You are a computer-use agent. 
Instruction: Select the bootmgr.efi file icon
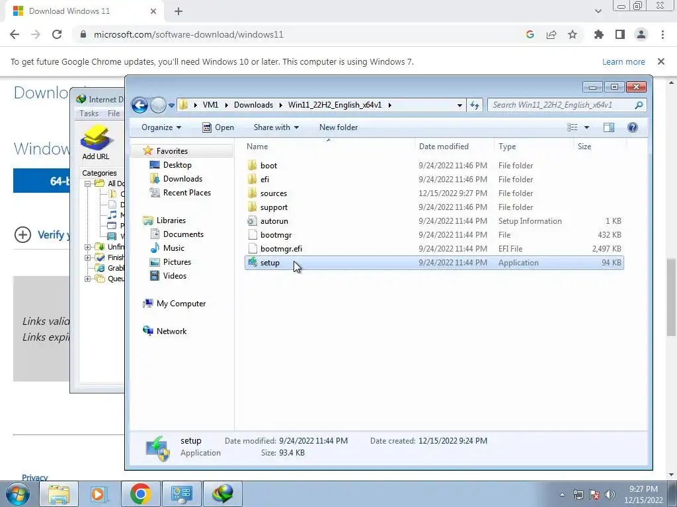(252, 248)
